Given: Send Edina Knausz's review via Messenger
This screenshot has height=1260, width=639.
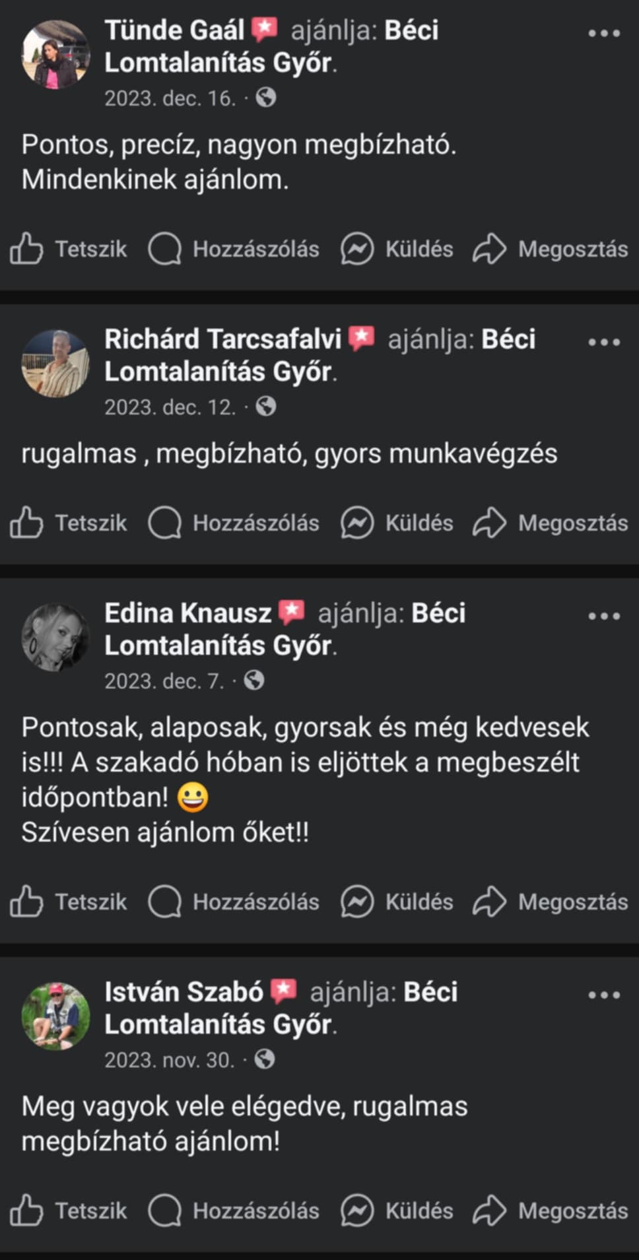Looking at the screenshot, I should [397, 902].
